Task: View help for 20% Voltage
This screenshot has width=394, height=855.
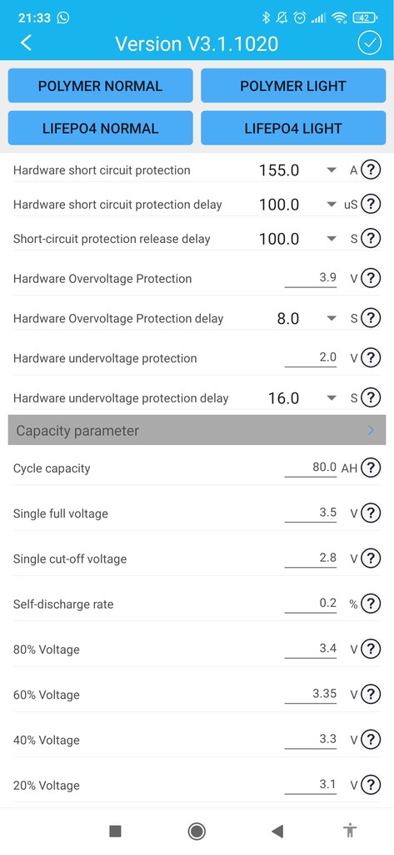Action: coord(371,785)
